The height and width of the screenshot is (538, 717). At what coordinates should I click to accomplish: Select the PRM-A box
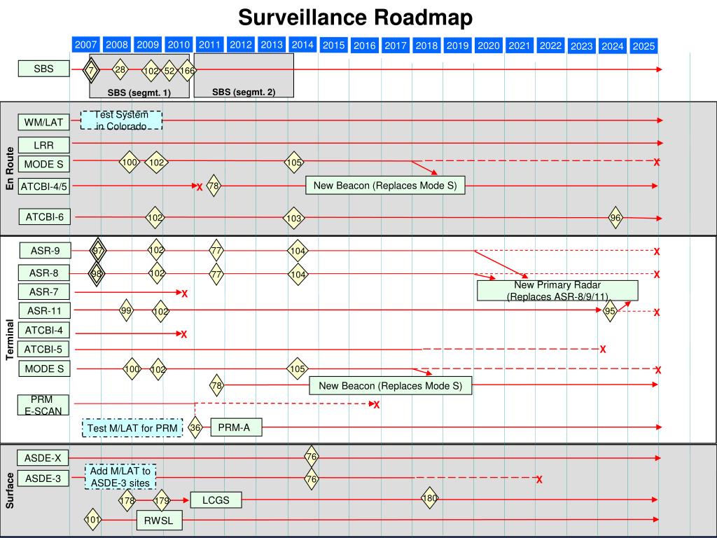[x=236, y=427]
